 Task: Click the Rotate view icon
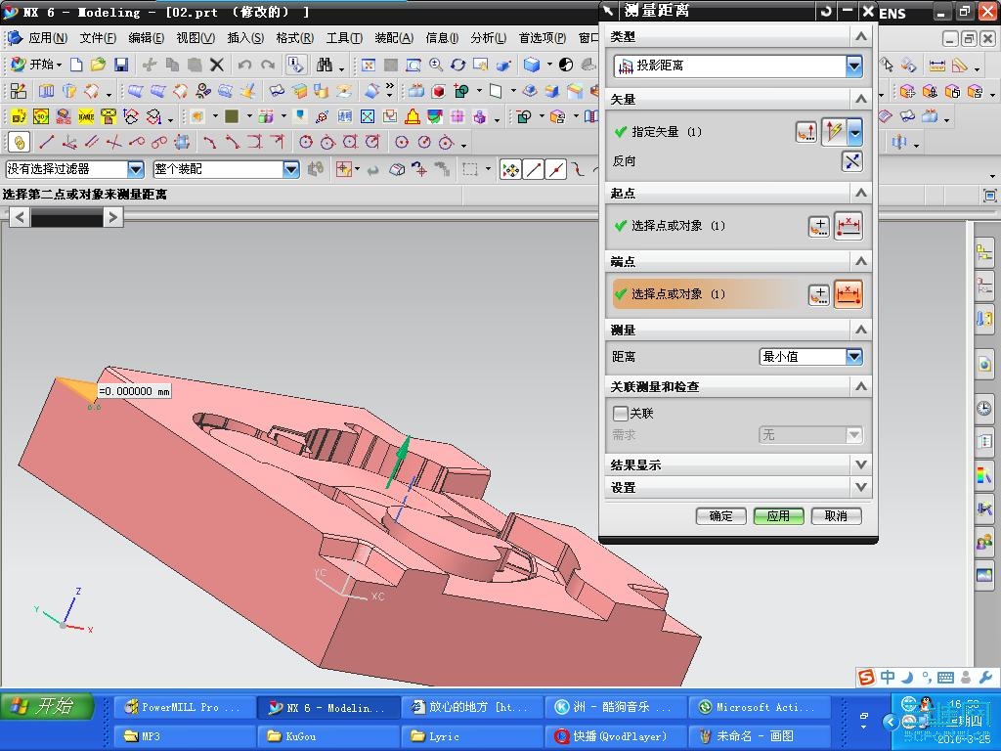pyautogui.click(x=458, y=65)
